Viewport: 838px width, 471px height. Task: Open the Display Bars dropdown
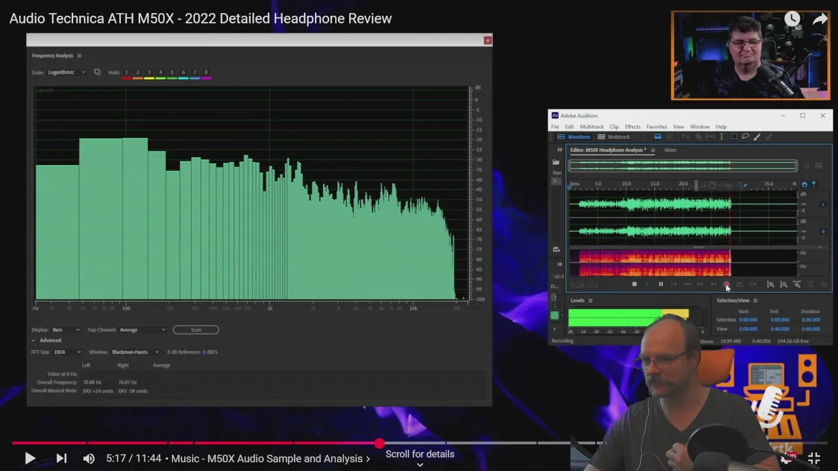click(65, 330)
